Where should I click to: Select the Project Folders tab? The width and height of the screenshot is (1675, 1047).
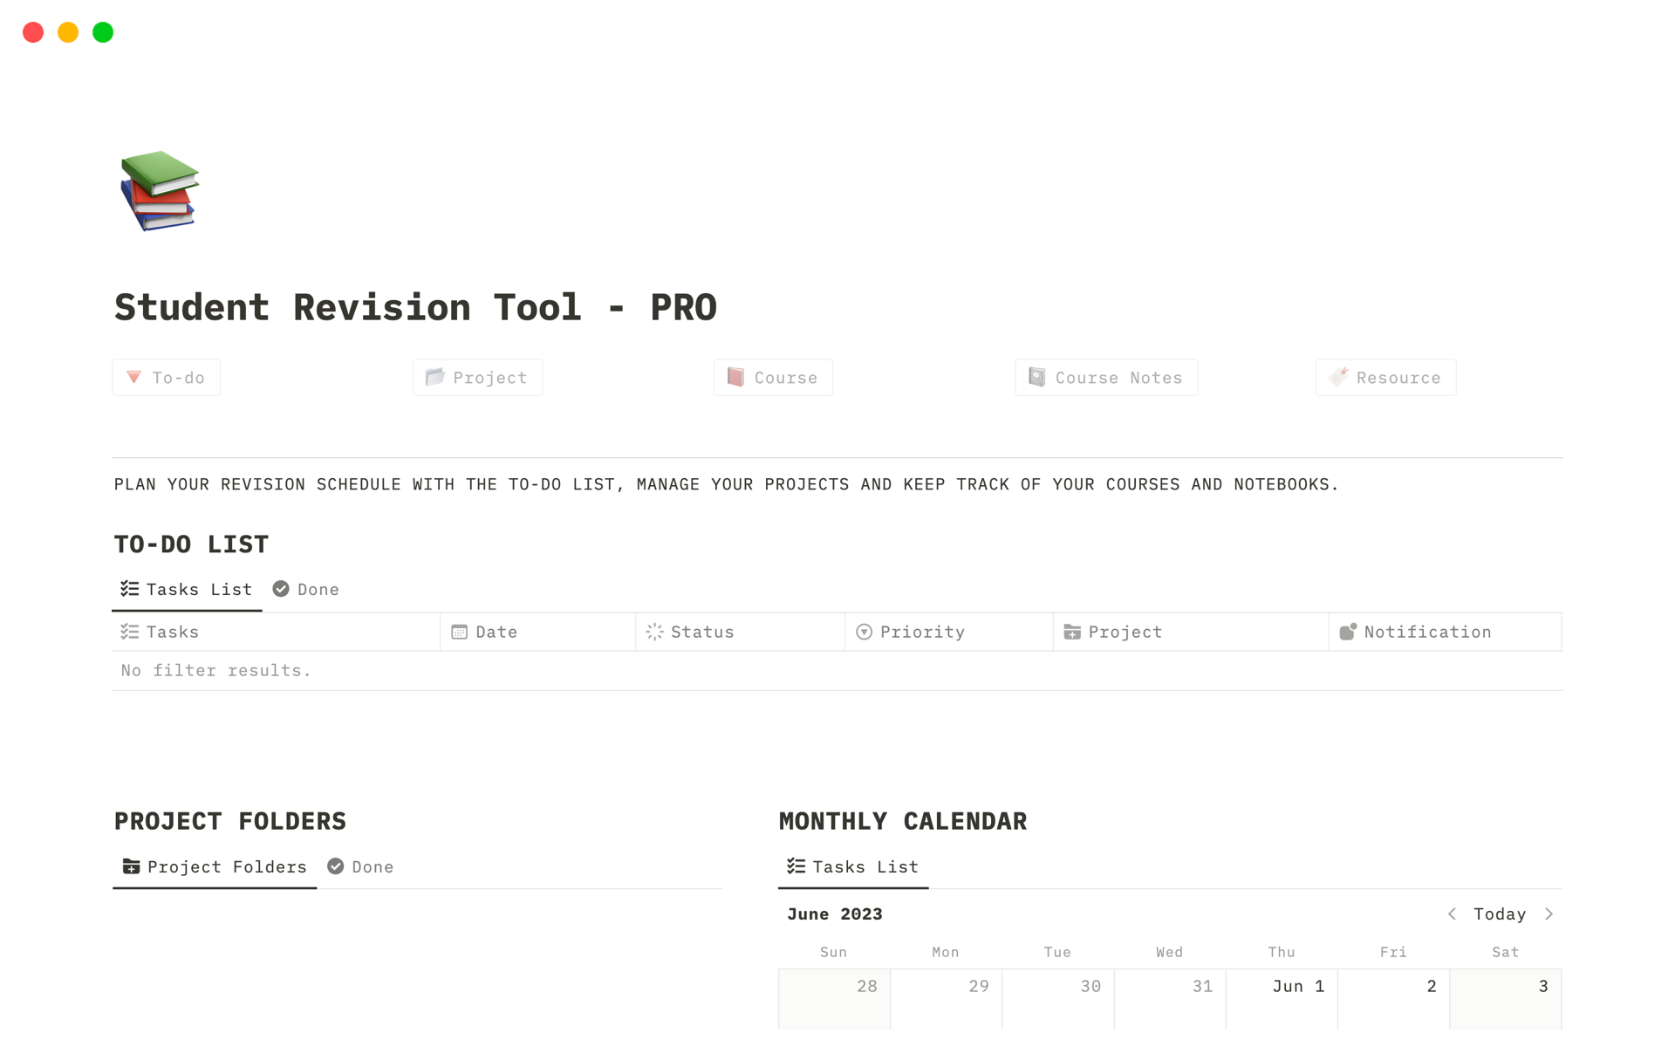[215, 866]
